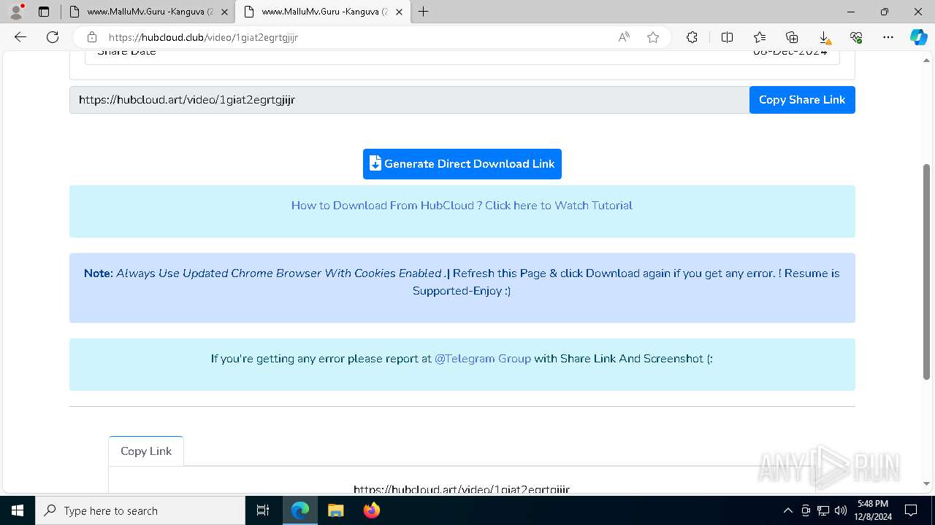Open the Collections icon
Viewport: 935px width, 525px height.
pos(792,37)
